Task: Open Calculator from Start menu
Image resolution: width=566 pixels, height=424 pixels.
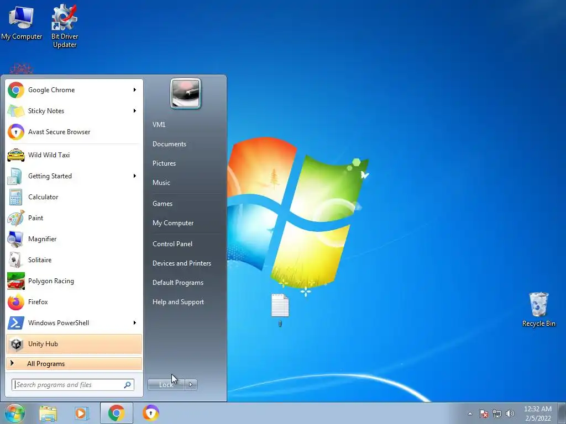Action: click(x=74, y=197)
